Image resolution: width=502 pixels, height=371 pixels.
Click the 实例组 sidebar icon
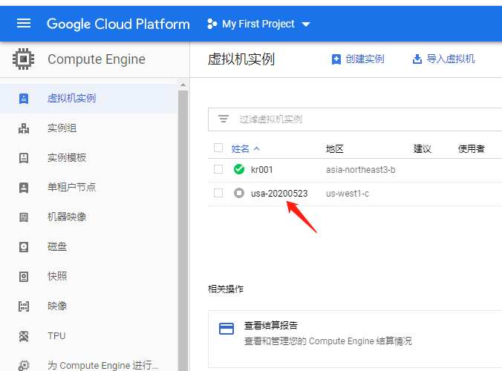pyautogui.click(x=24, y=128)
